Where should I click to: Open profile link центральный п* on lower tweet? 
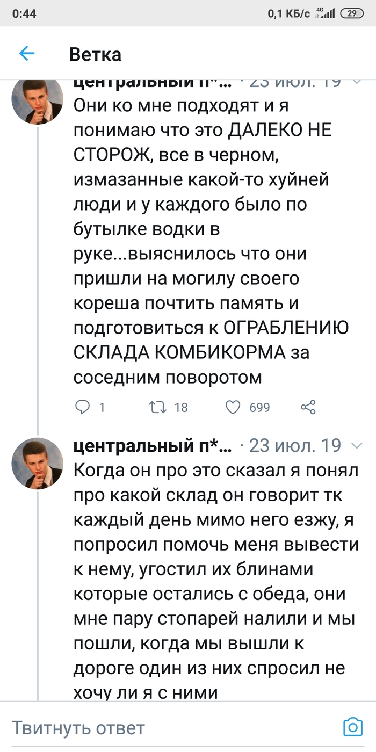pyautogui.click(x=153, y=446)
